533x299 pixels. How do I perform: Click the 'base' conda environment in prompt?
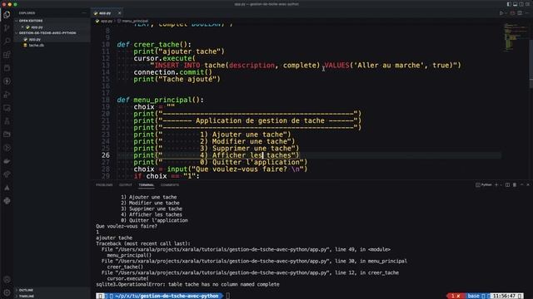473,296
